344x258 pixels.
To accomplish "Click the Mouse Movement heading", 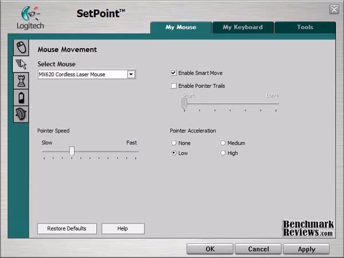I will [67, 49].
